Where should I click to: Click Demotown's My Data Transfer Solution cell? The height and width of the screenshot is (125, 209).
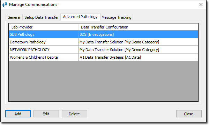139,42
